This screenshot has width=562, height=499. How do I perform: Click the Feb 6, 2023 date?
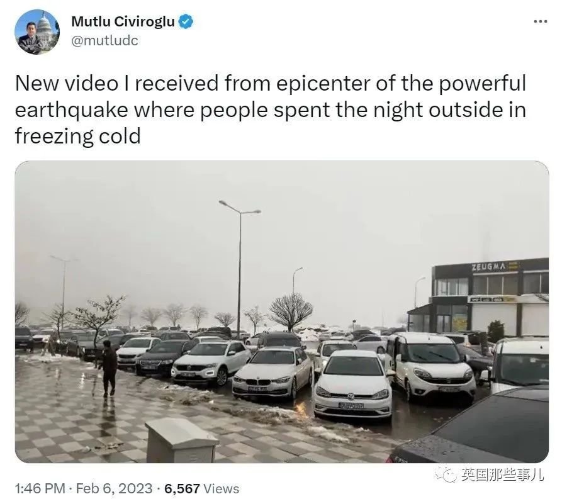pos(115,488)
